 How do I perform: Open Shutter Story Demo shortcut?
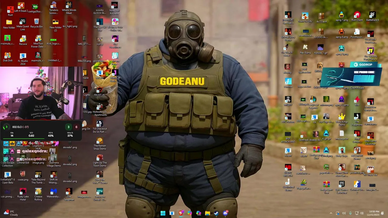(x=288, y=35)
